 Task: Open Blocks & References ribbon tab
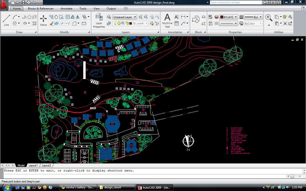(40, 8)
